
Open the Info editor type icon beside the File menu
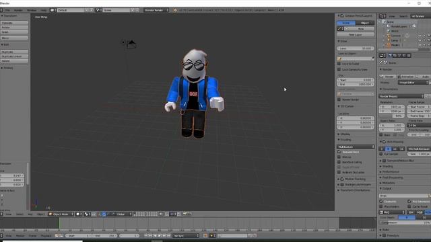click(x=1, y=10)
